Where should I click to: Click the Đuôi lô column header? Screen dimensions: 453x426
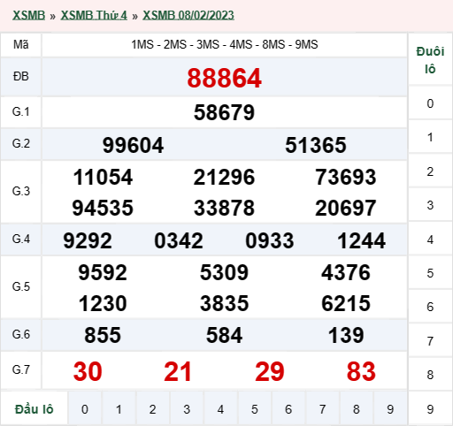pos(430,60)
